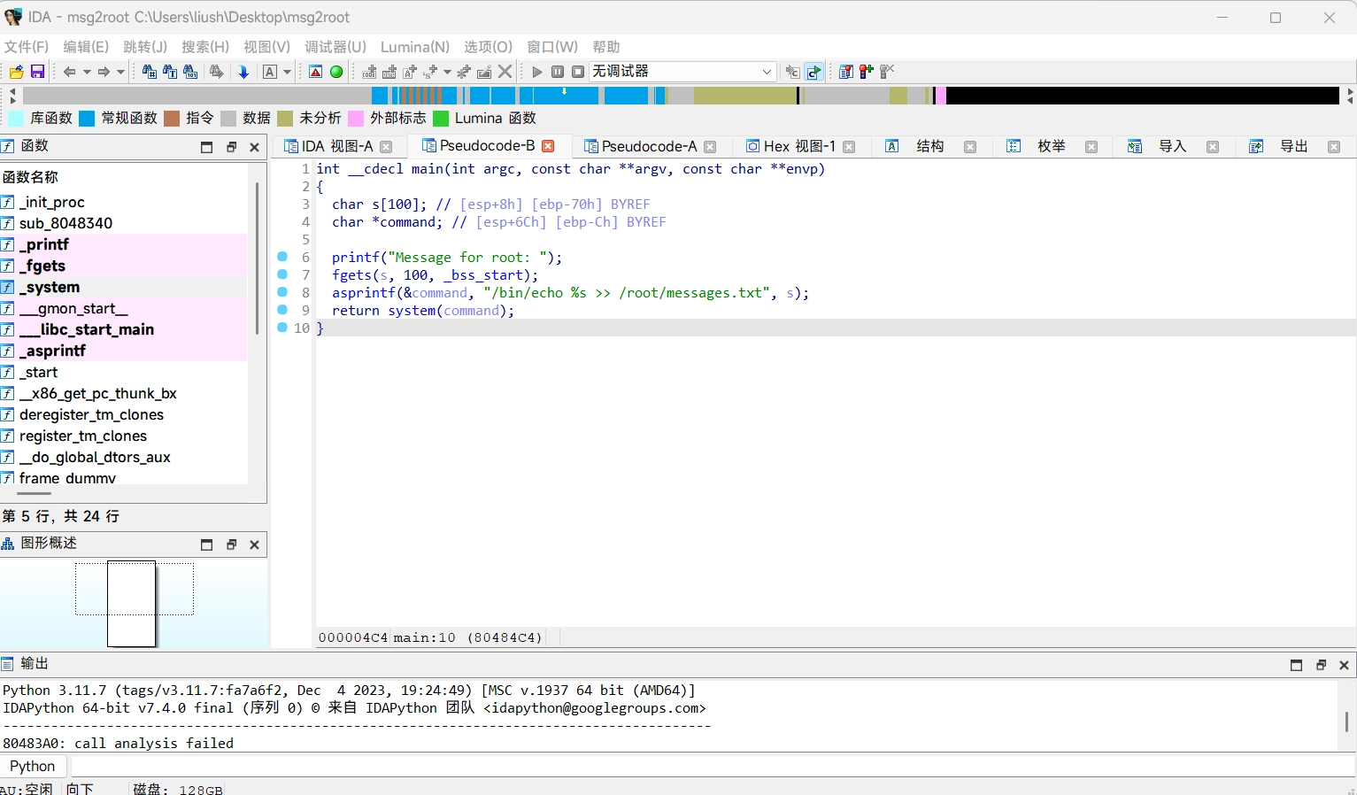Close the Pseudocode-B tab

click(x=548, y=146)
